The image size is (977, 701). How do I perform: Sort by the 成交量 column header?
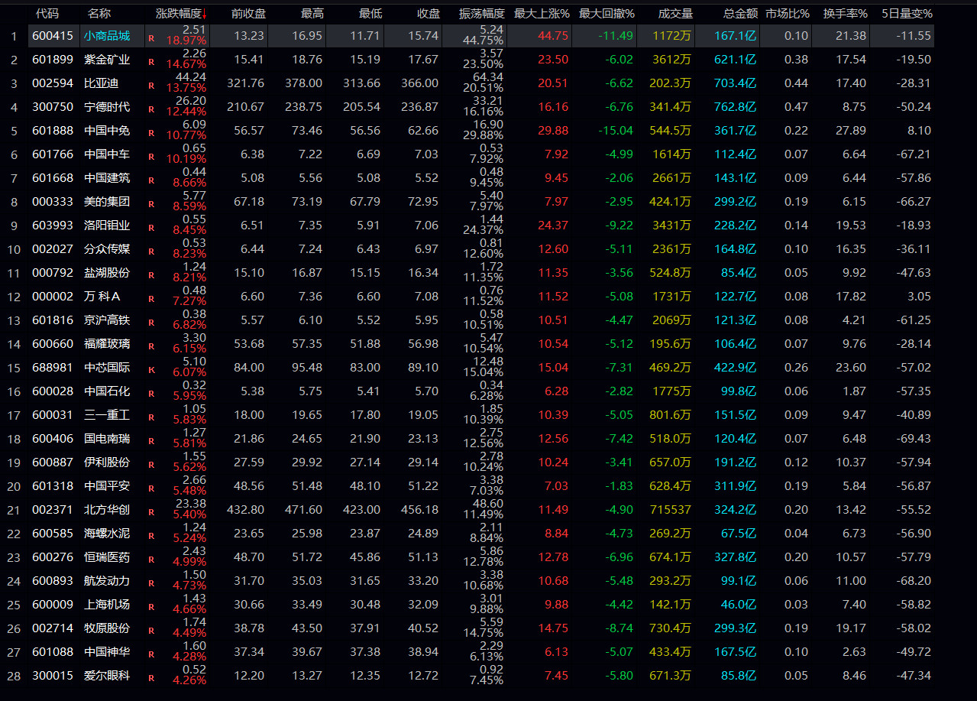tap(675, 14)
